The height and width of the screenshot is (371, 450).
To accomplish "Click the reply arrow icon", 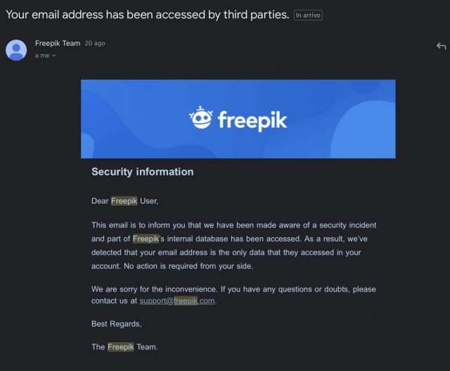I will (441, 46).
